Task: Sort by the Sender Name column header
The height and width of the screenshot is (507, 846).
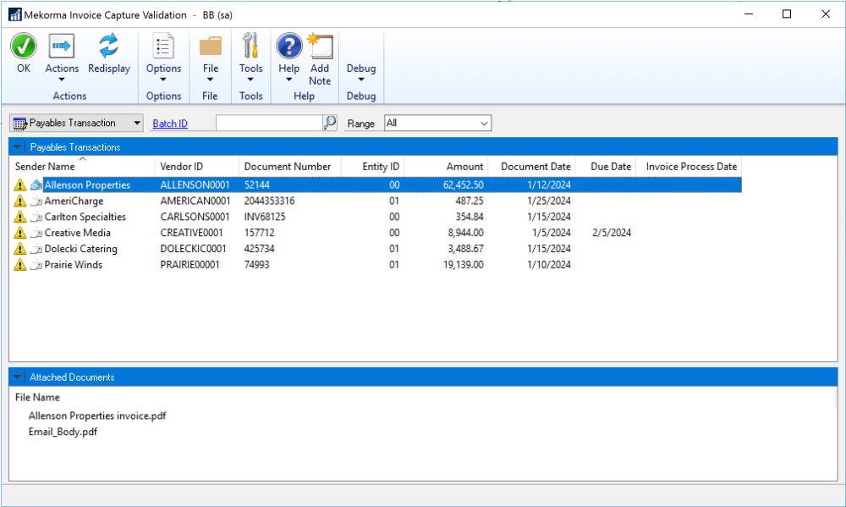Action: 45,167
